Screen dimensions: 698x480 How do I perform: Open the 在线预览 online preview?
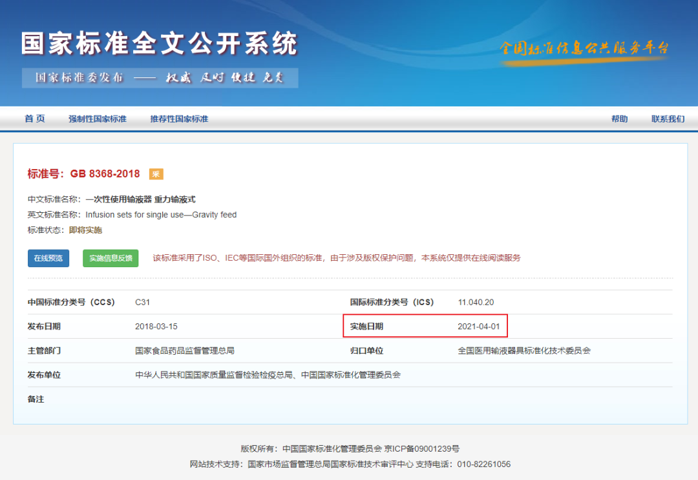(x=48, y=257)
